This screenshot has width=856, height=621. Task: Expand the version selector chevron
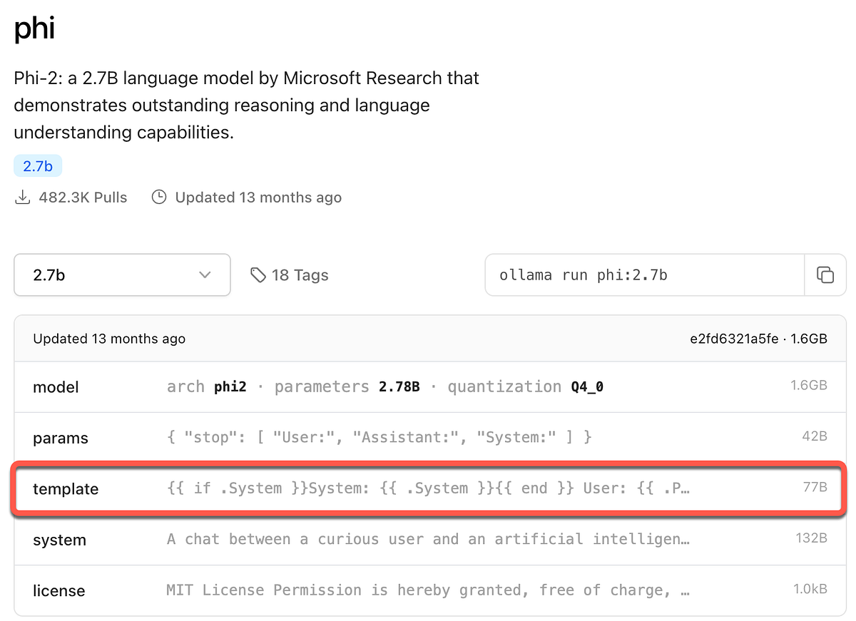click(205, 274)
